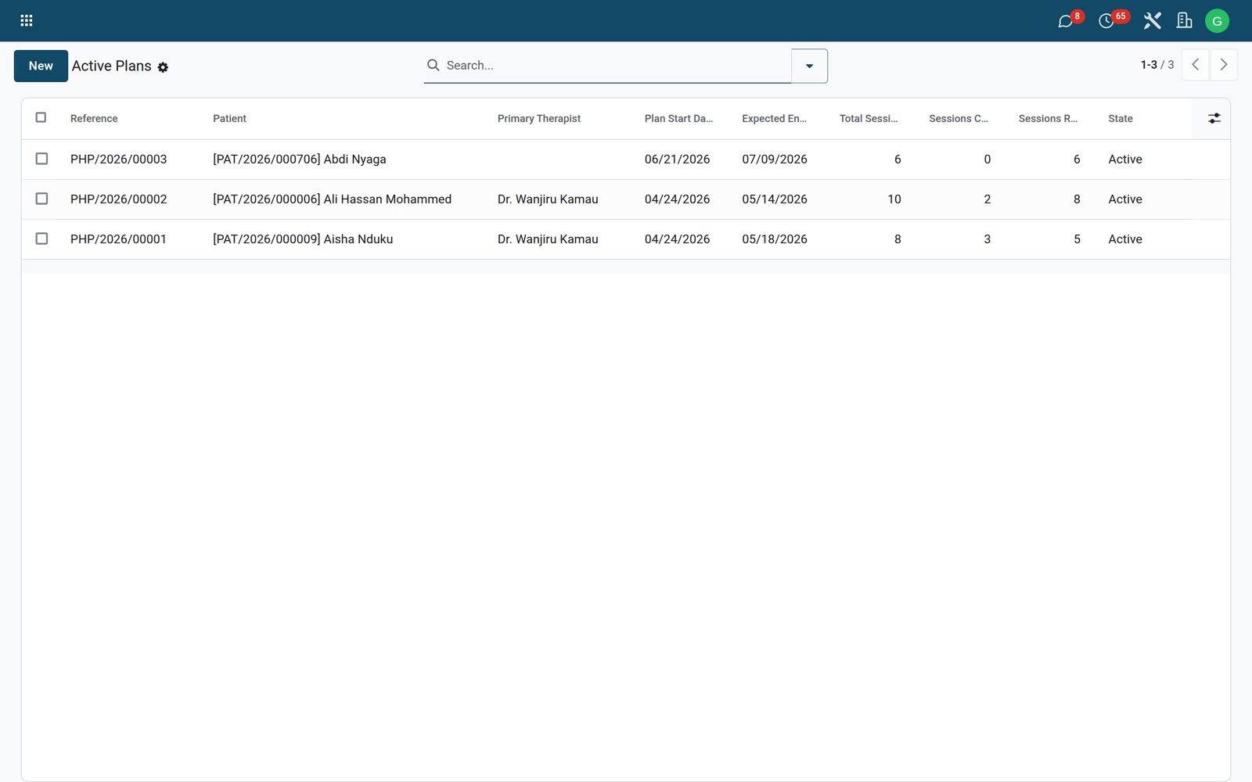Click the 1-3 / 3 pager counter
The width and height of the screenshot is (1252, 782).
[1157, 65]
